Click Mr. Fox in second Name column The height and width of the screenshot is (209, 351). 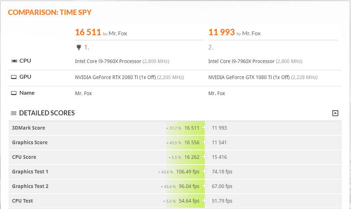[217, 93]
